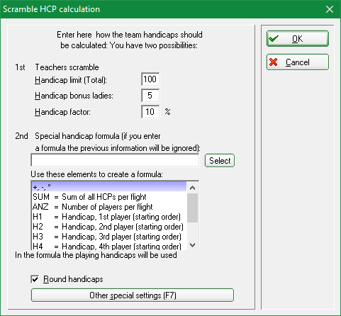Click the Handicap bonus ladies field
Screen dimensions: 341x316
[150, 96]
